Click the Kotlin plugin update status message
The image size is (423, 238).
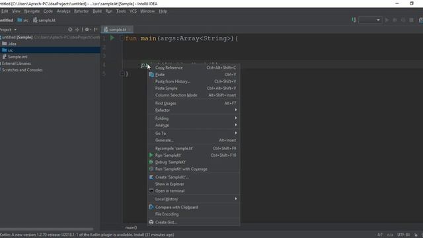click(87, 235)
